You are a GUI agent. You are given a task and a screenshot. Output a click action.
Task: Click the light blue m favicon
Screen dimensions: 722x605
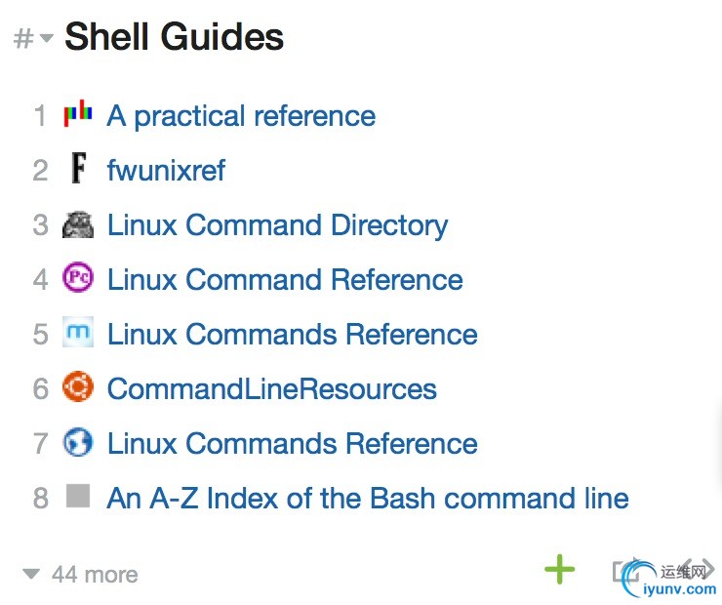point(78,334)
